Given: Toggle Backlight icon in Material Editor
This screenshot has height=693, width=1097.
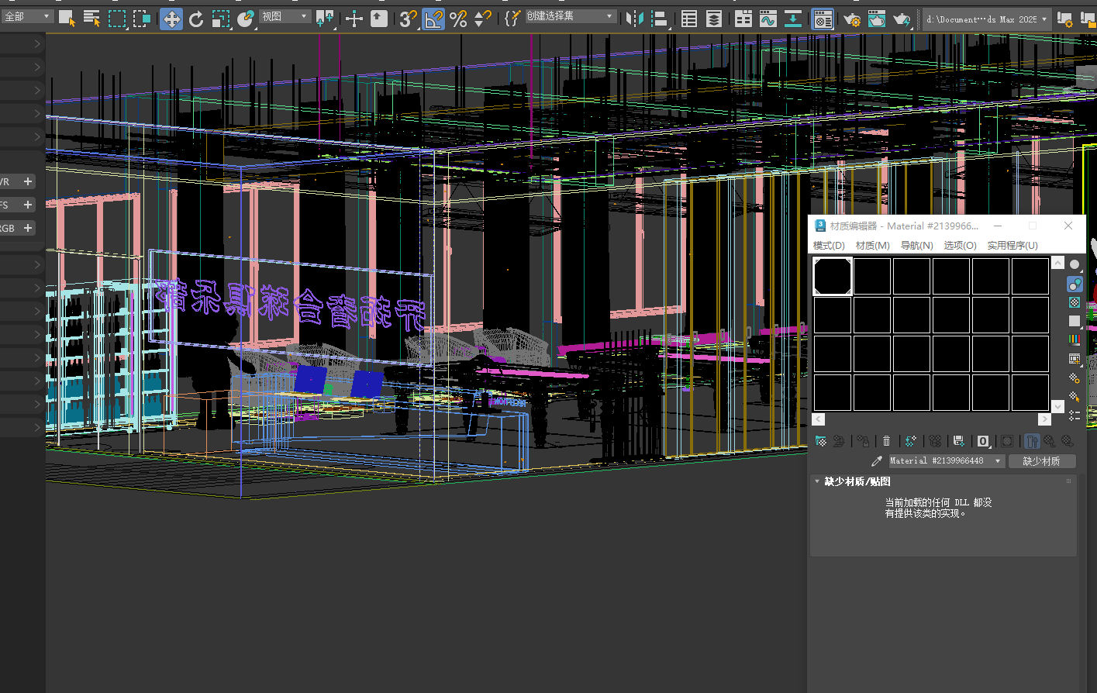Looking at the screenshot, I should (1075, 284).
